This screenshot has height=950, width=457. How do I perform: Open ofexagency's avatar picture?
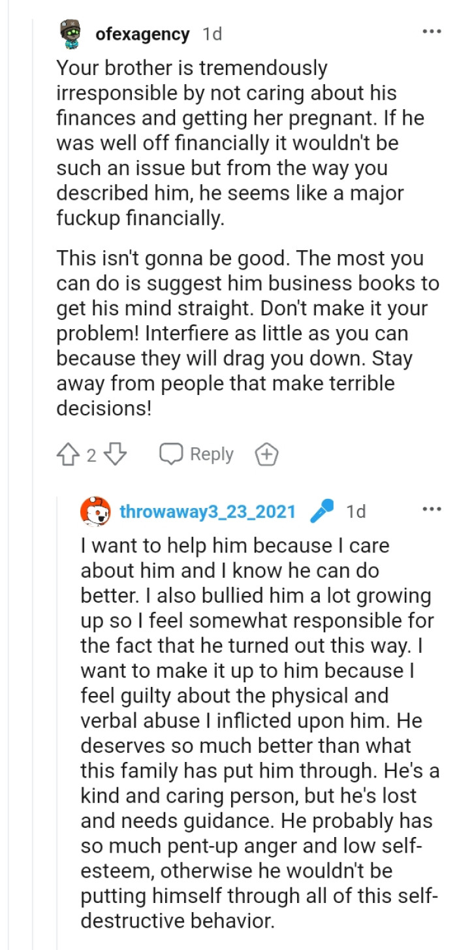coord(71,33)
